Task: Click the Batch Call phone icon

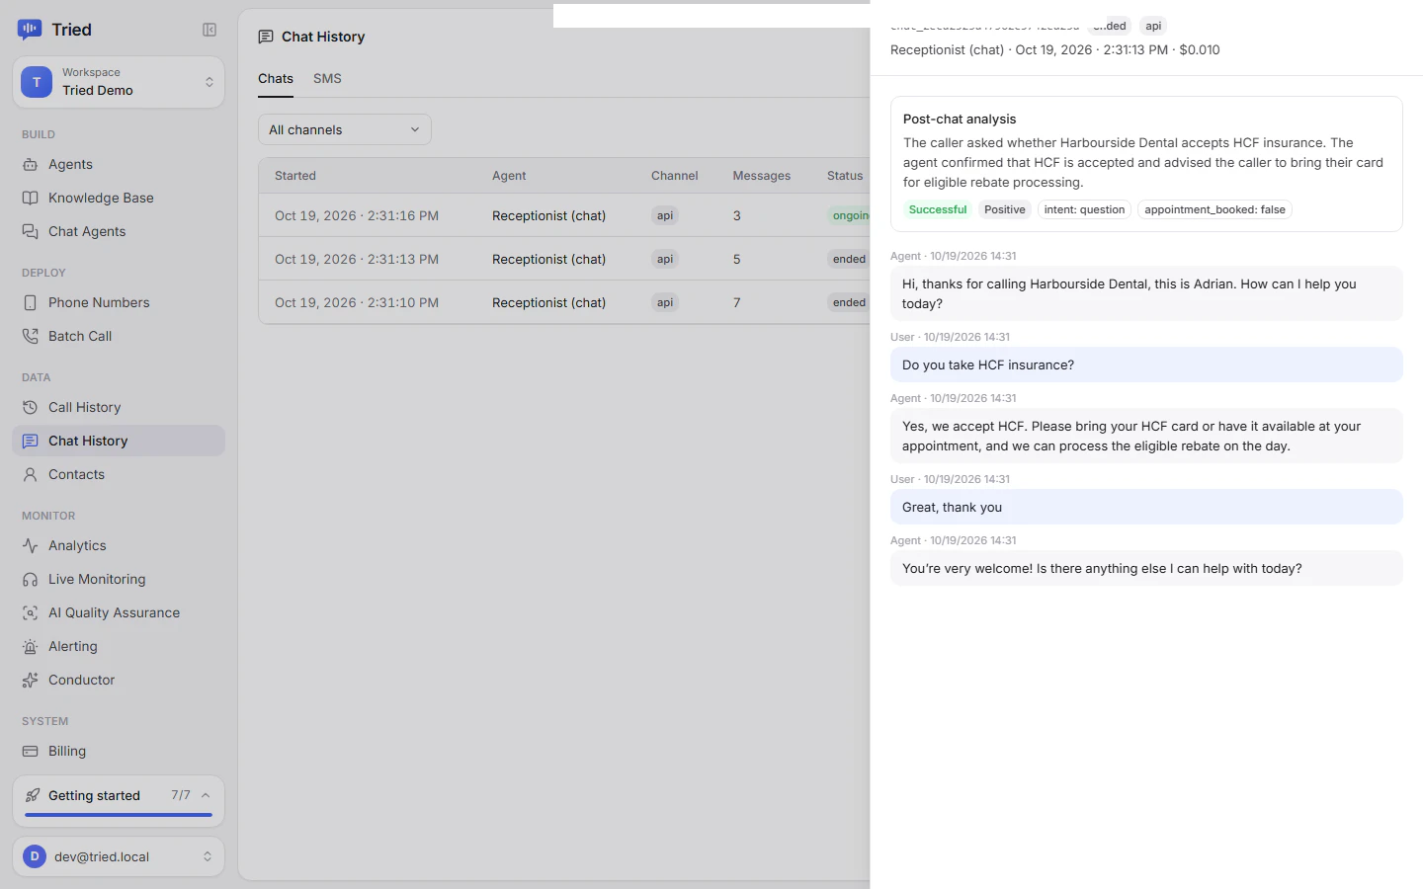Action: point(31,336)
